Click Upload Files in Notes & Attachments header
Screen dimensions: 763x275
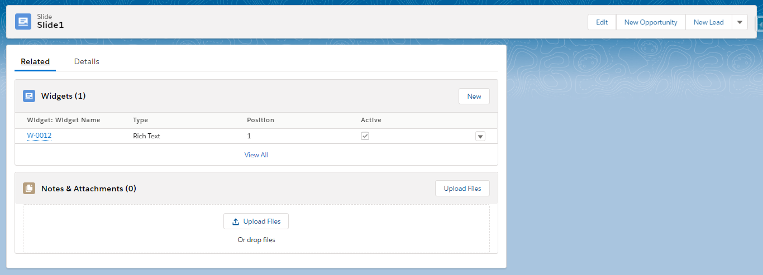[462, 189]
